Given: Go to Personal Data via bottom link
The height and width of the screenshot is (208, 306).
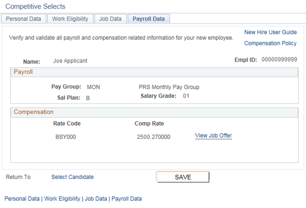Looking at the screenshot, I should tap(22, 199).
